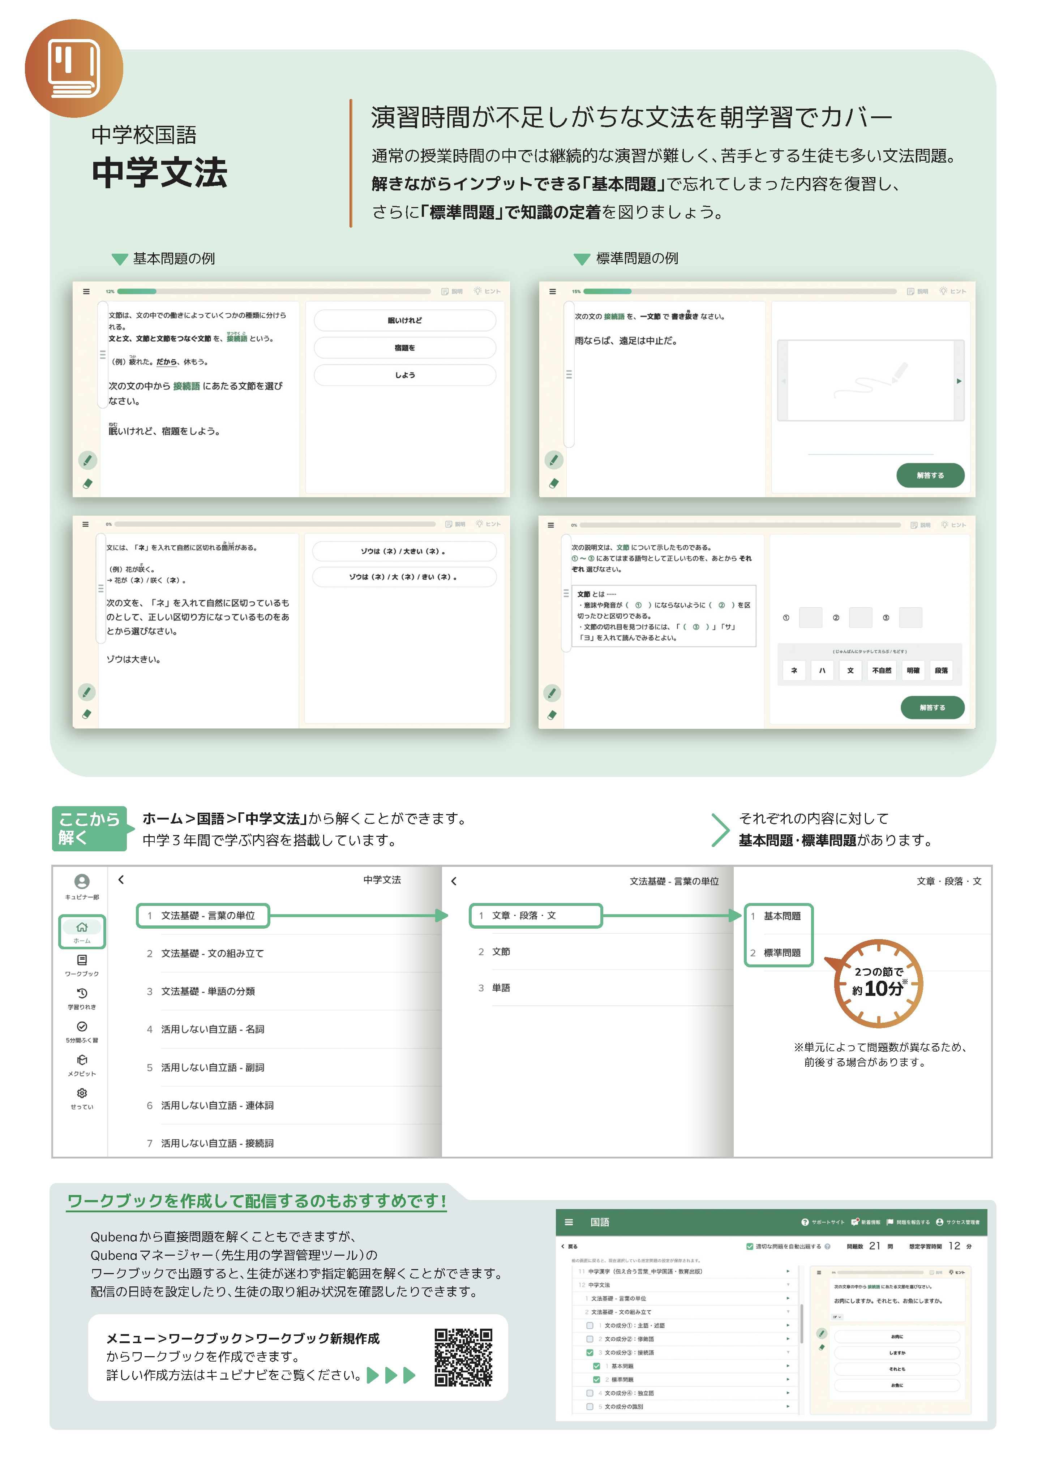
Task: Click the help icon beside 適切な問題を自動出題する
Action: 828,1246
